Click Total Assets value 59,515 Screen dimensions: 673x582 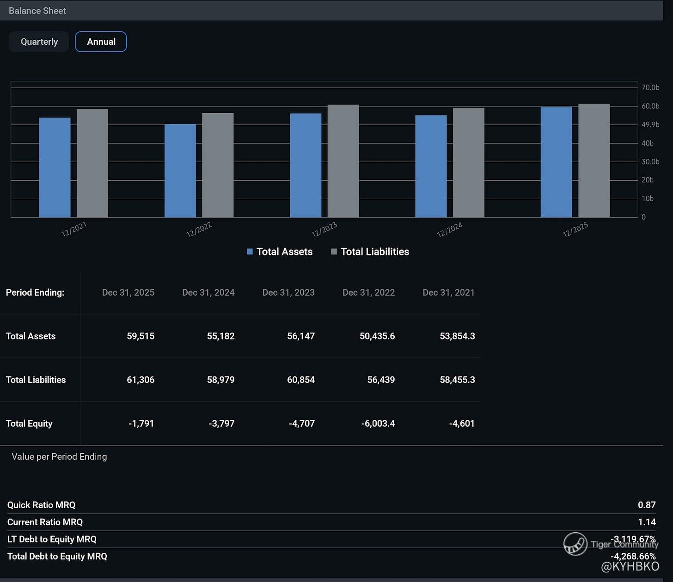(141, 336)
